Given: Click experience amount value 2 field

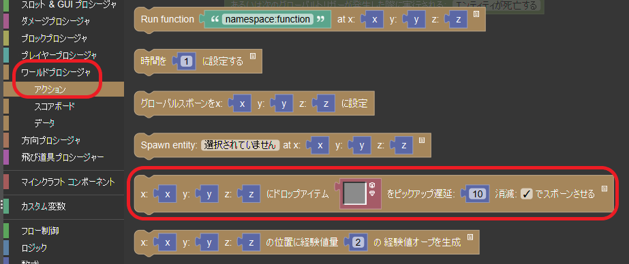Looking at the screenshot, I should (359, 242).
